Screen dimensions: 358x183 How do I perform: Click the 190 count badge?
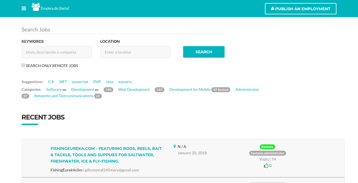coord(108,90)
